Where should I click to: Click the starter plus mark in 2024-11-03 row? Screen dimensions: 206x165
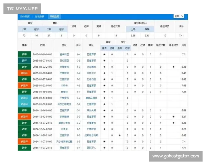tap(104, 148)
